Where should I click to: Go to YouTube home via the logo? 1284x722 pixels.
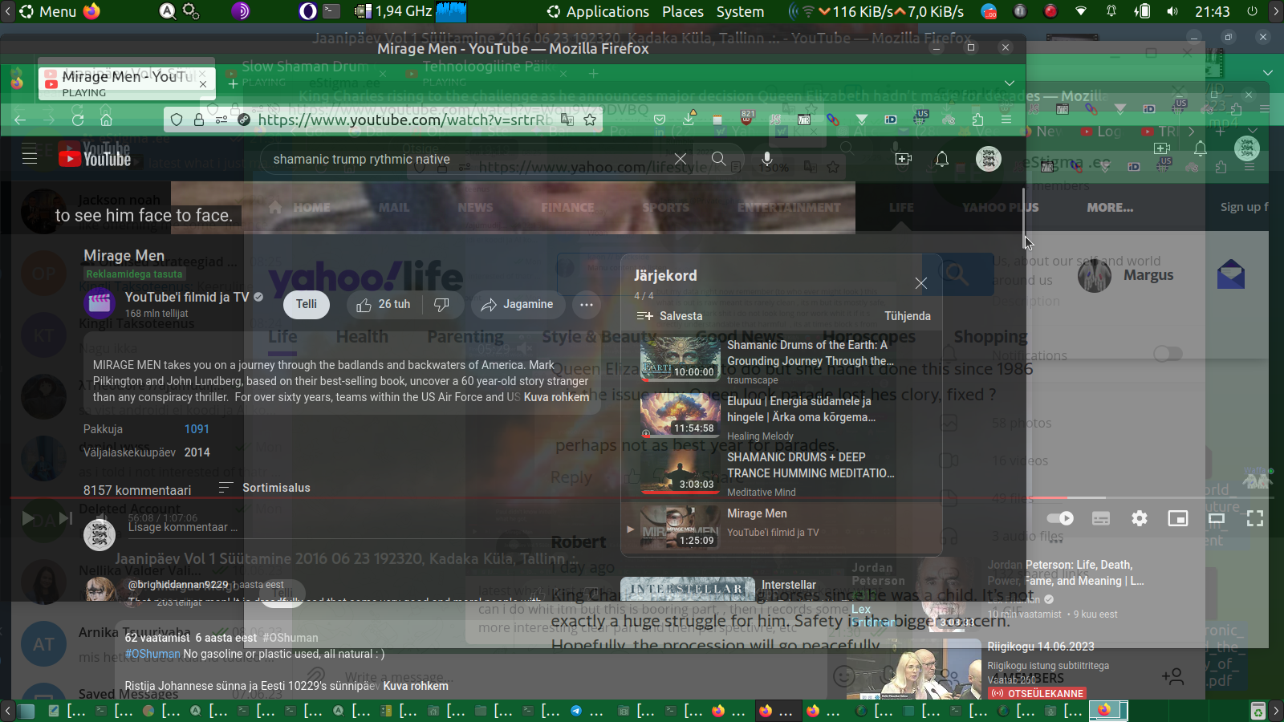tap(95, 157)
